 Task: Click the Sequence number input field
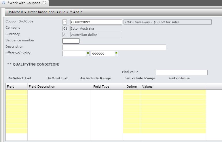pyautogui.click(x=71, y=41)
